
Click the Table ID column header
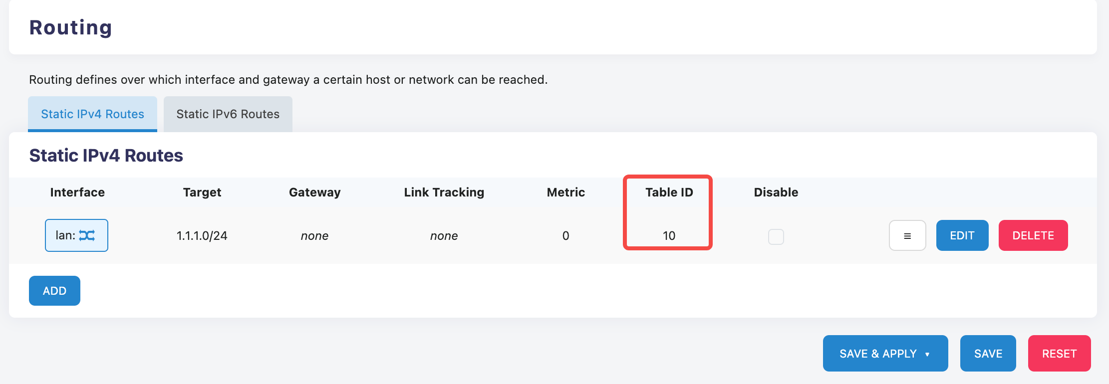(x=669, y=192)
